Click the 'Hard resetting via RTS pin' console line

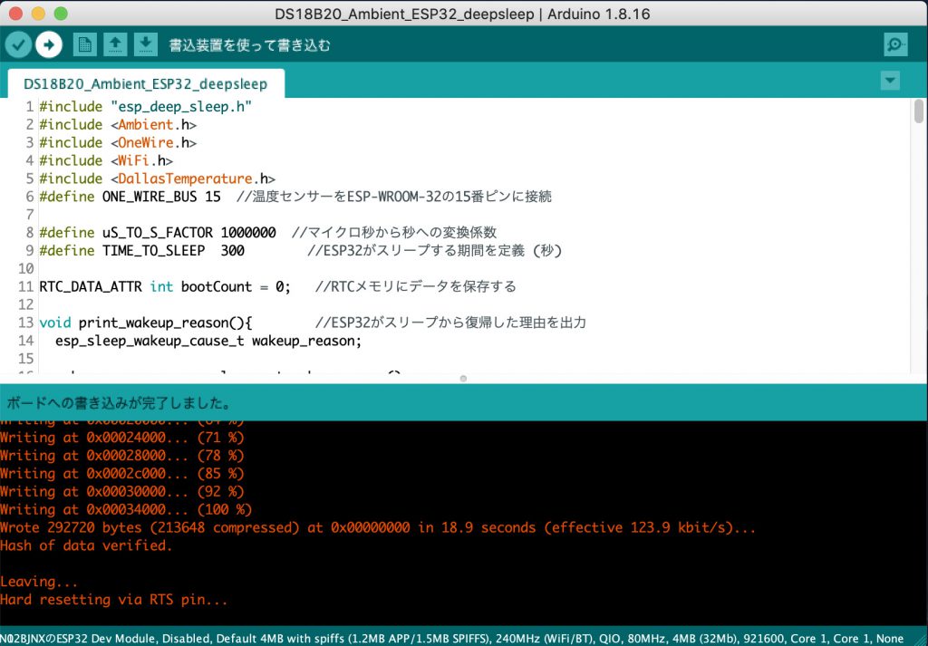pyautogui.click(x=114, y=600)
